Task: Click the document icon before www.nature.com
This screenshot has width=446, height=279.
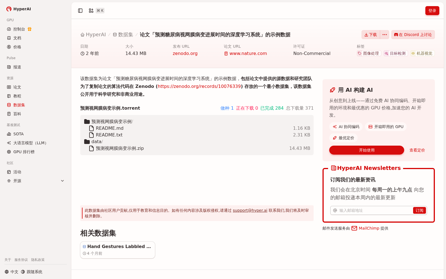Action: [226, 54]
